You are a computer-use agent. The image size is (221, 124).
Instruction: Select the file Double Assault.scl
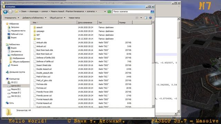44,69
